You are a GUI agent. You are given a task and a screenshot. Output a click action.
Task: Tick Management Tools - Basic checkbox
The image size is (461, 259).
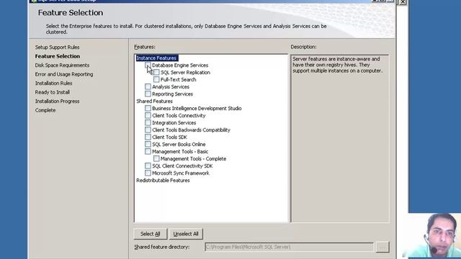(148, 152)
